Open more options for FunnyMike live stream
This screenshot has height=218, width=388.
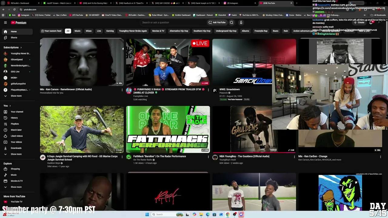click(208, 90)
